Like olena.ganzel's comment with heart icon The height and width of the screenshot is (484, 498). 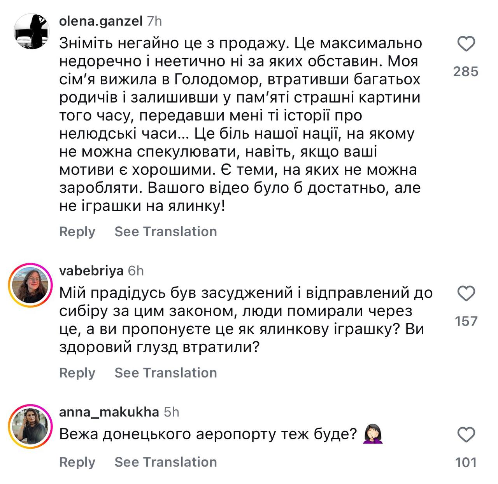coord(466,44)
